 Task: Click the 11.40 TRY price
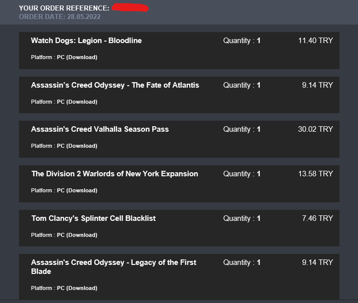pyautogui.click(x=315, y=41)
